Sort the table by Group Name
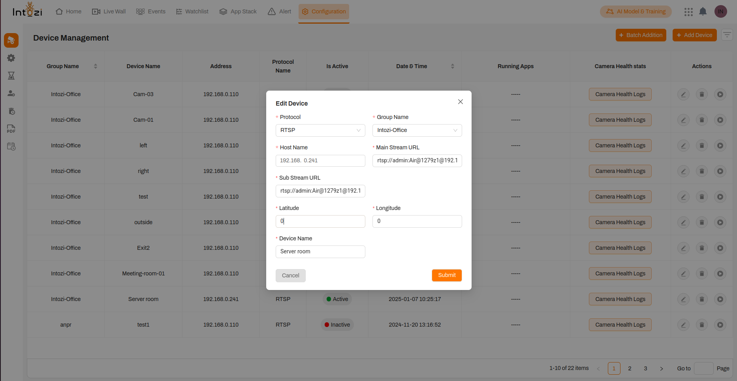 [x=95, y=66]
